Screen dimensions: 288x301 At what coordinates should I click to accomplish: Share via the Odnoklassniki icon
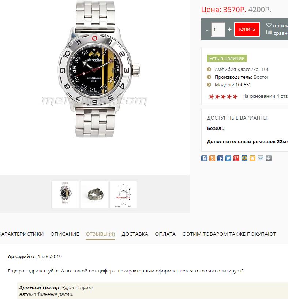pyautogui.click(x=212, y=158)
